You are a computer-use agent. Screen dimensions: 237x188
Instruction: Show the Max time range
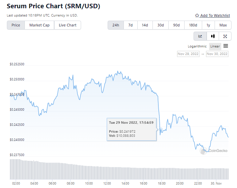pos(223,25)
